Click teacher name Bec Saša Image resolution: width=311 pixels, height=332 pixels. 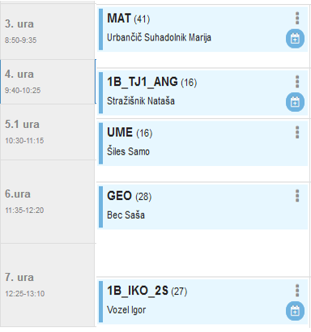(126, 215)
